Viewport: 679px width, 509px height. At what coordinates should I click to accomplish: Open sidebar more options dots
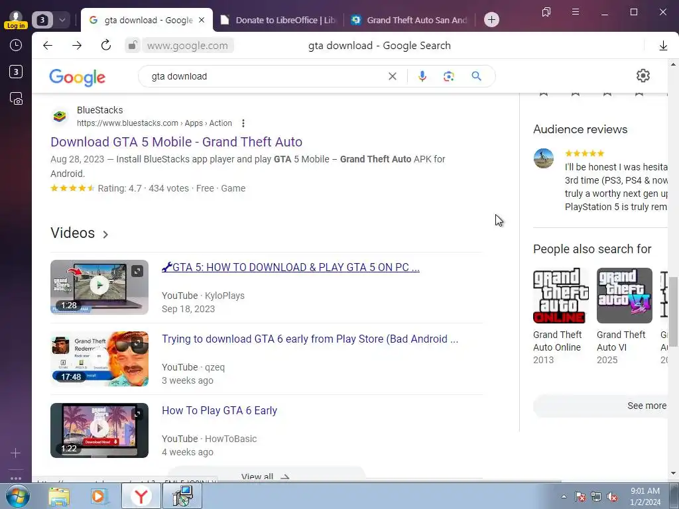[x=16, y=478]
